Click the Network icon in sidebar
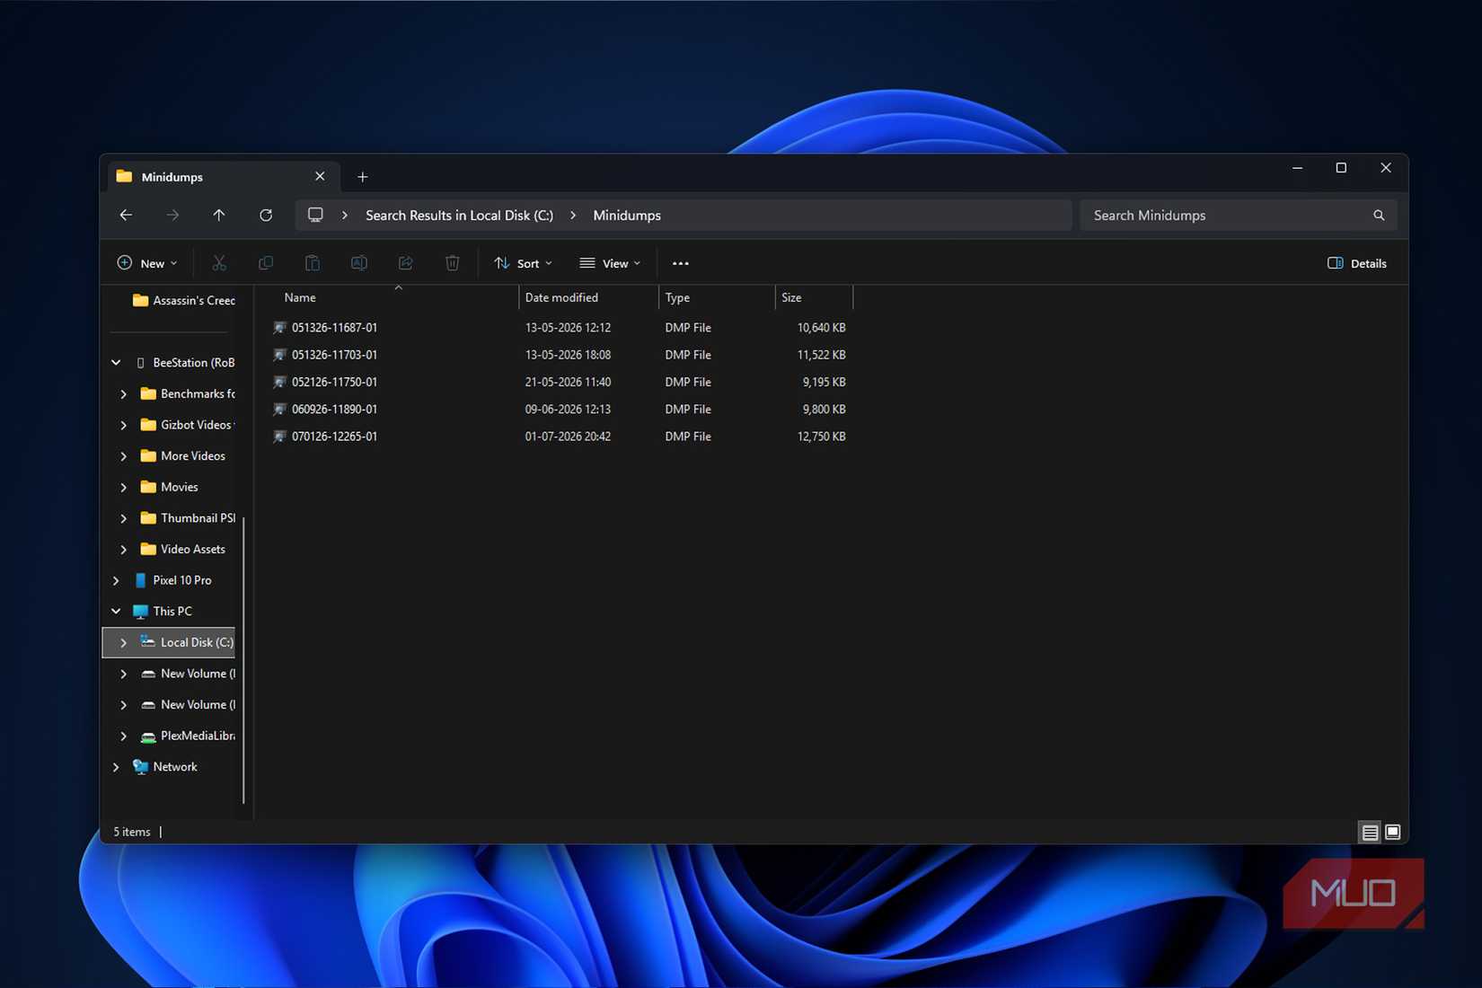 click(140, 767)
